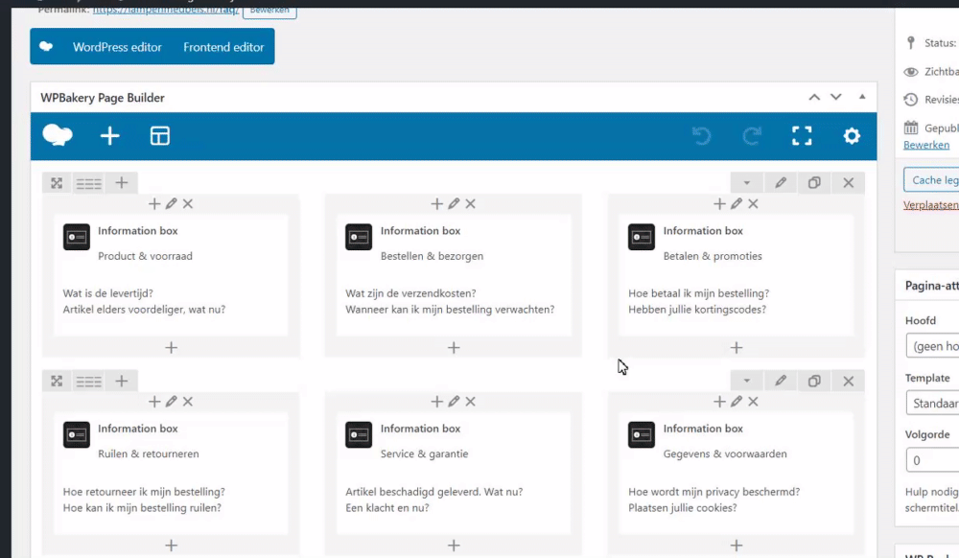Viewport: 959px width, 558px height.
Task: Click 'Een klacht en nu?' text
Action: [387, 508]
